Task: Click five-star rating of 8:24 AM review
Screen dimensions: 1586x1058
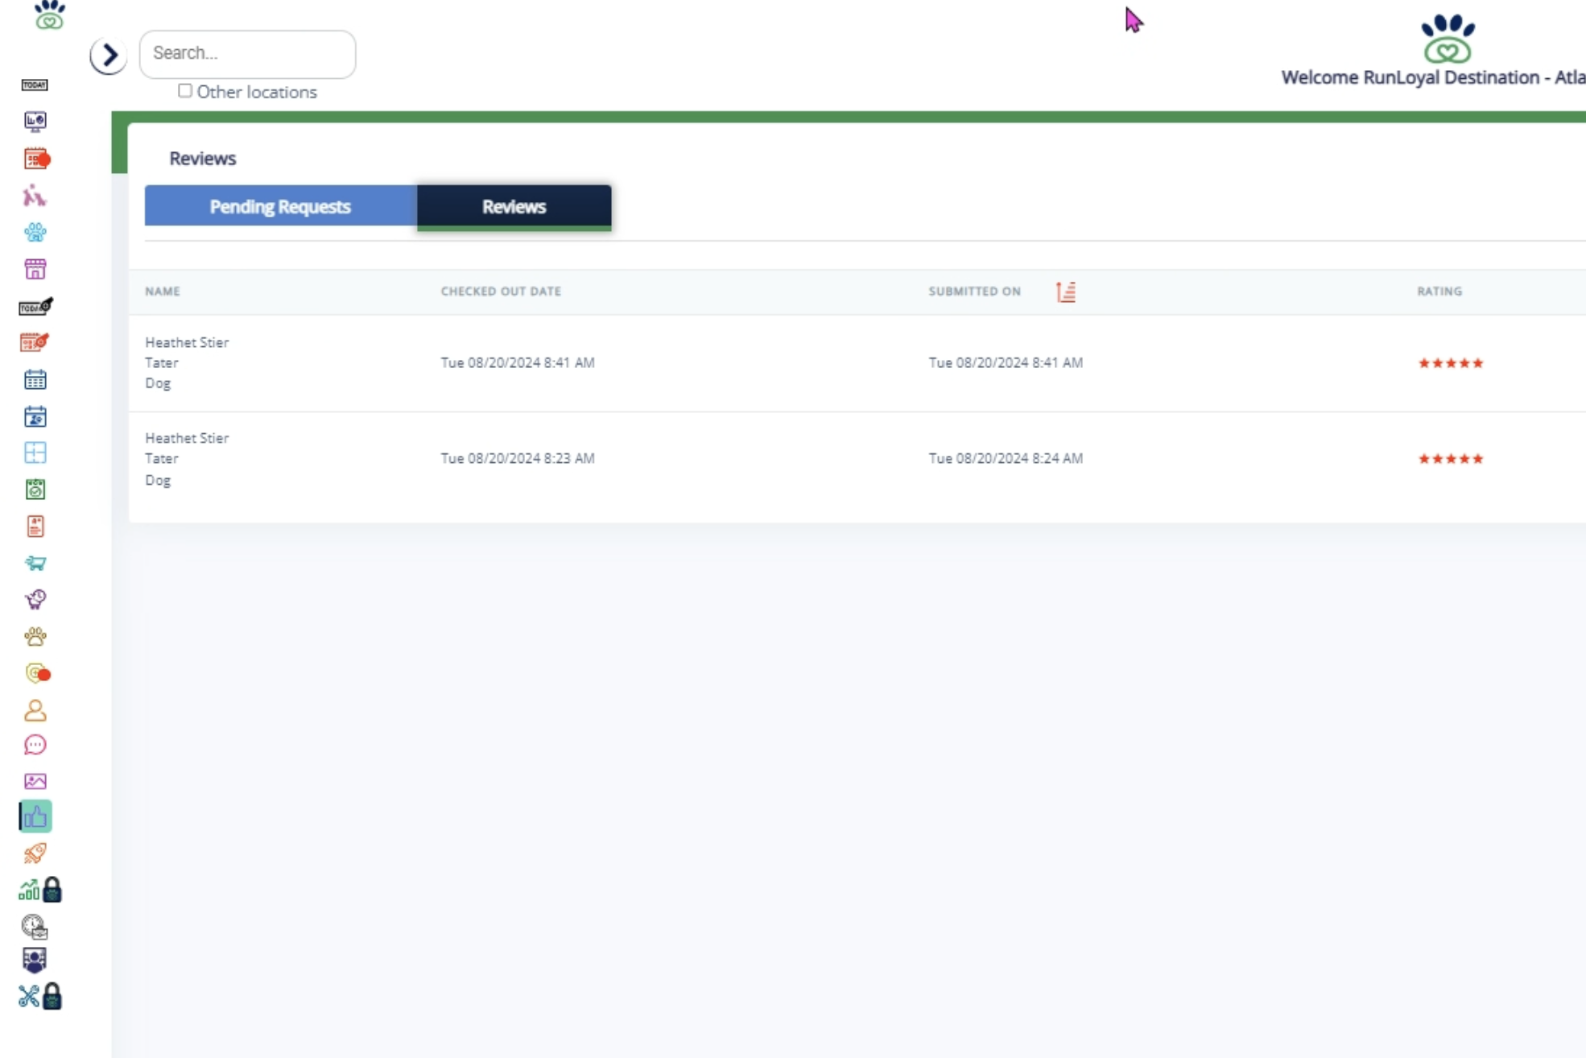Action: coord(1450,459)
